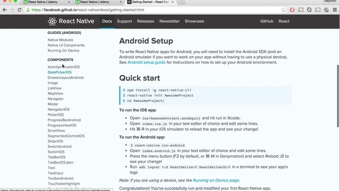Open ActivityIndicatorIOS component docs

click(x=64, y=67)
